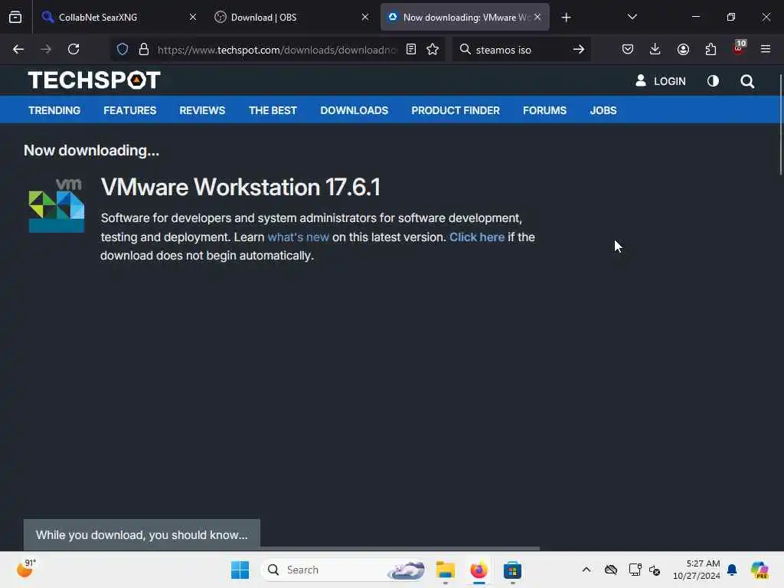
Task: Go back to previous page
Action: pos(18,50)
